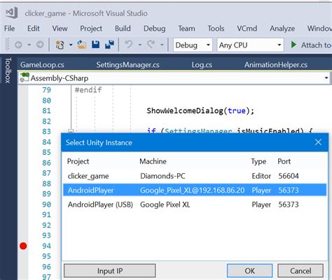Viewport: 332px width, 280px height.
Task: Open file using the folder toolbar icon
Action: pyautogui.click(x=81, y=44)
